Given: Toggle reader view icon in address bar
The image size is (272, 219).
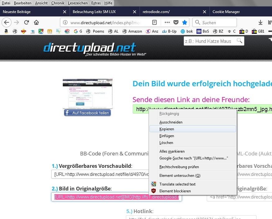Looking at the screenshot, I should [154, 22].
